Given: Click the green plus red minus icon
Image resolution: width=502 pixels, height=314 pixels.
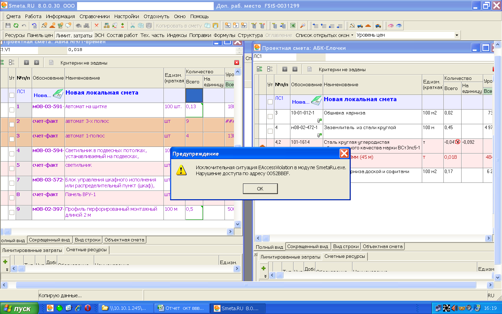Looking at the screenshot, I should point(122,25).
